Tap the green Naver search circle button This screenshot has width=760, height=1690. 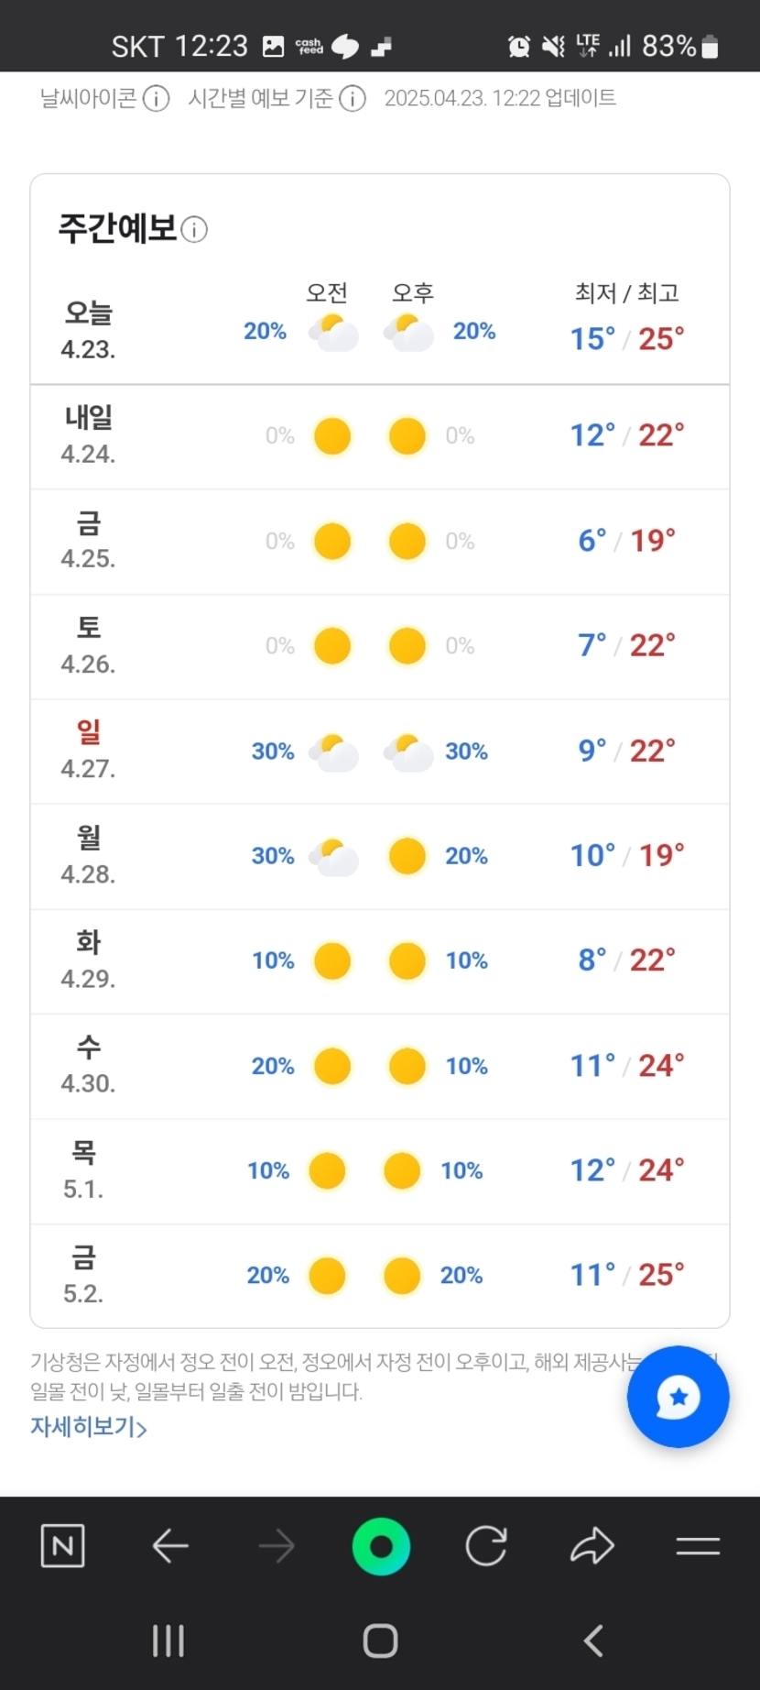pos(381,1547)
